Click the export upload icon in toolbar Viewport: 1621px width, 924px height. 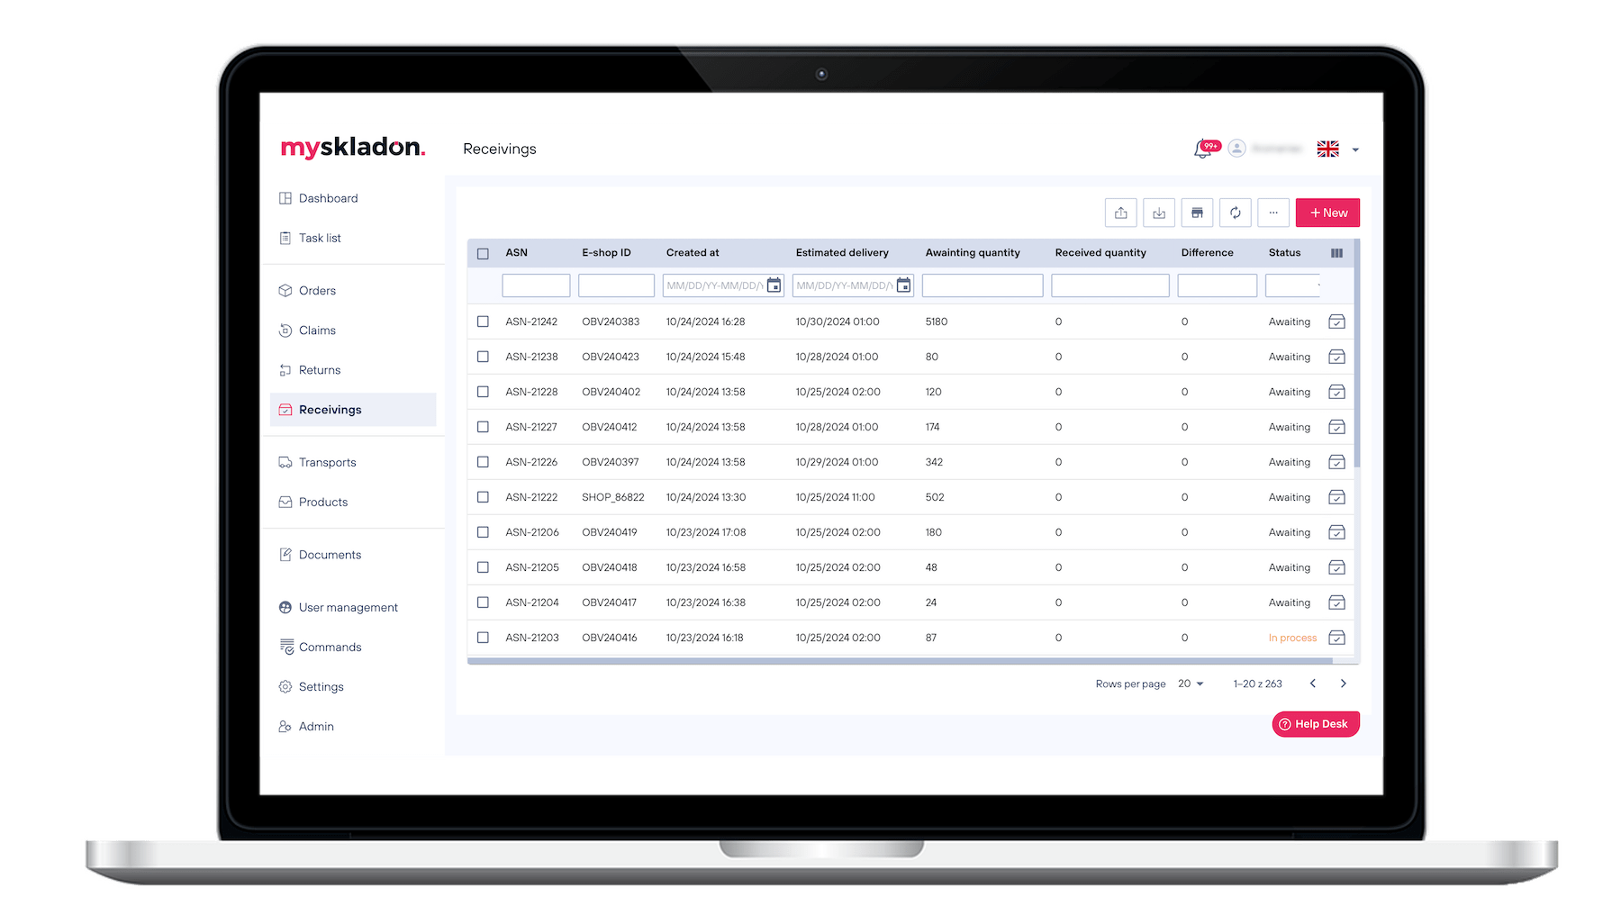click(x=1120, y=213)
